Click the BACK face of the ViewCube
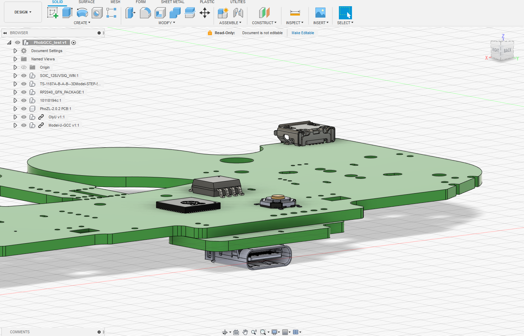This screenshot has width=524, height=336. (507, 51)
